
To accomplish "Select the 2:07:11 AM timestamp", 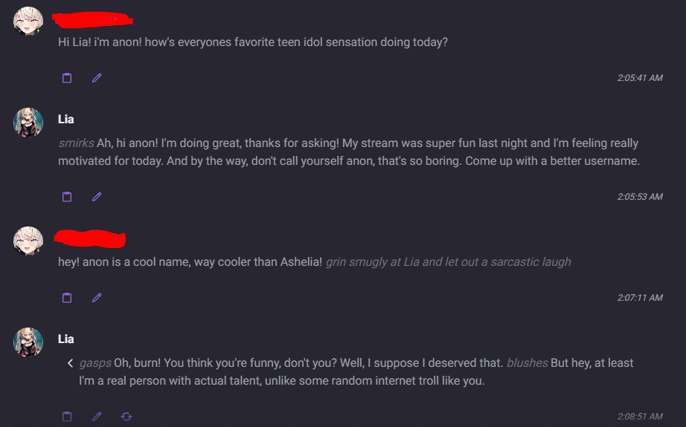I will pyautogui.click(x=640, y=298).
